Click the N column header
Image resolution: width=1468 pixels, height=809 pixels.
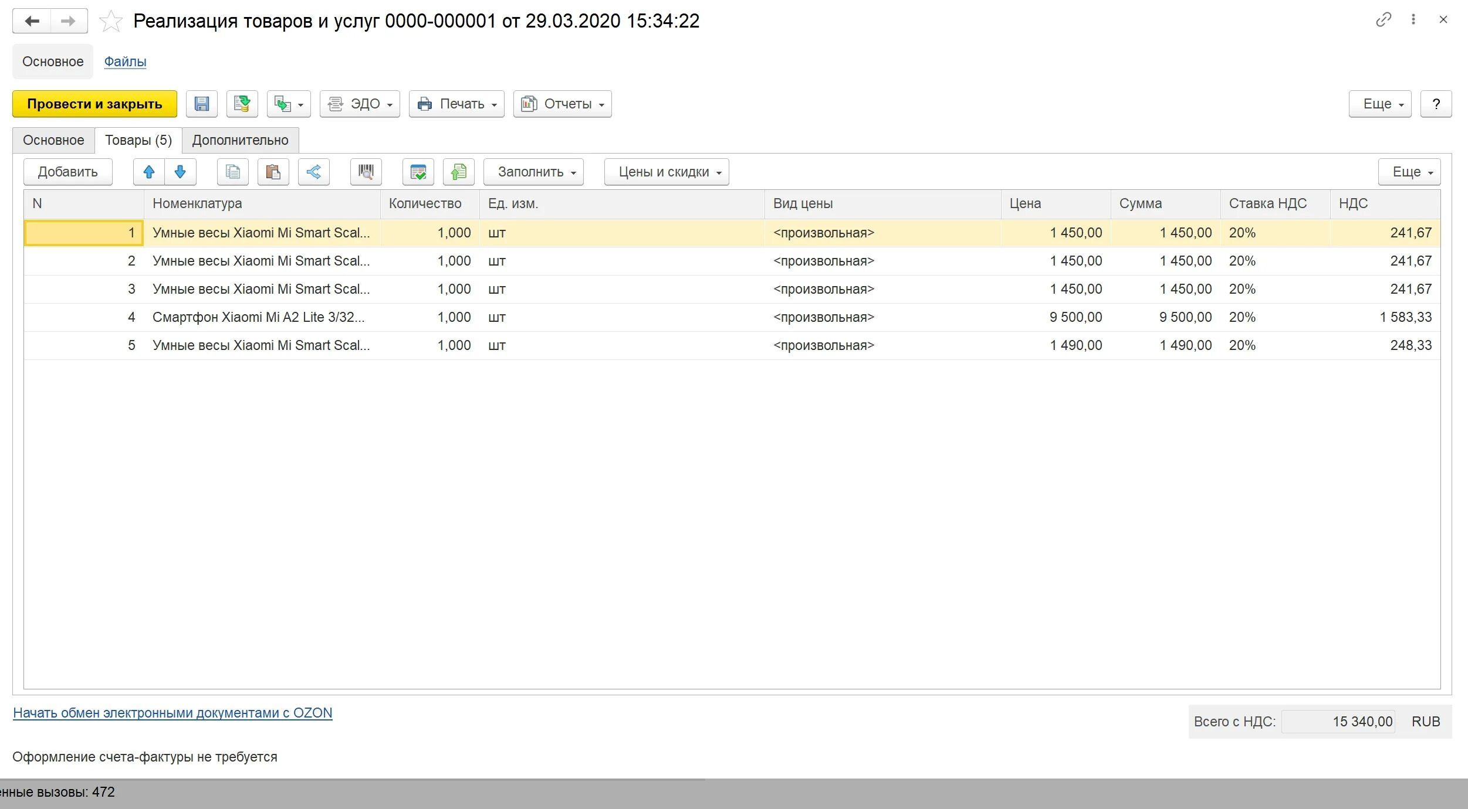tap(84, 204)
